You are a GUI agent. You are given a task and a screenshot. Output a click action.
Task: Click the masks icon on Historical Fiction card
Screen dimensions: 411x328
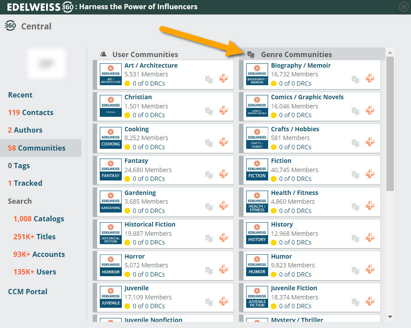tap(209, 239)
